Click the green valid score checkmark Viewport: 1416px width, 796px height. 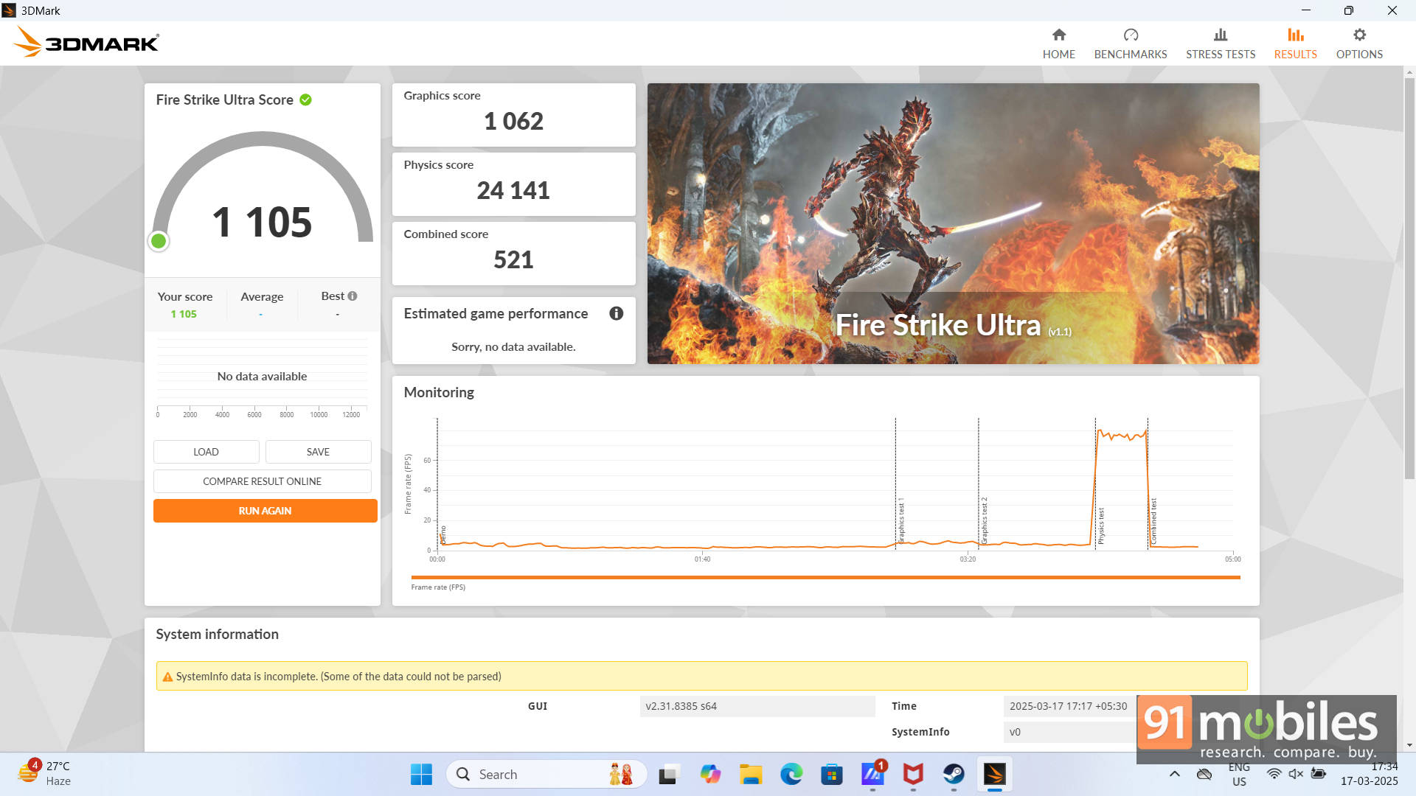(x=305, y=99)
